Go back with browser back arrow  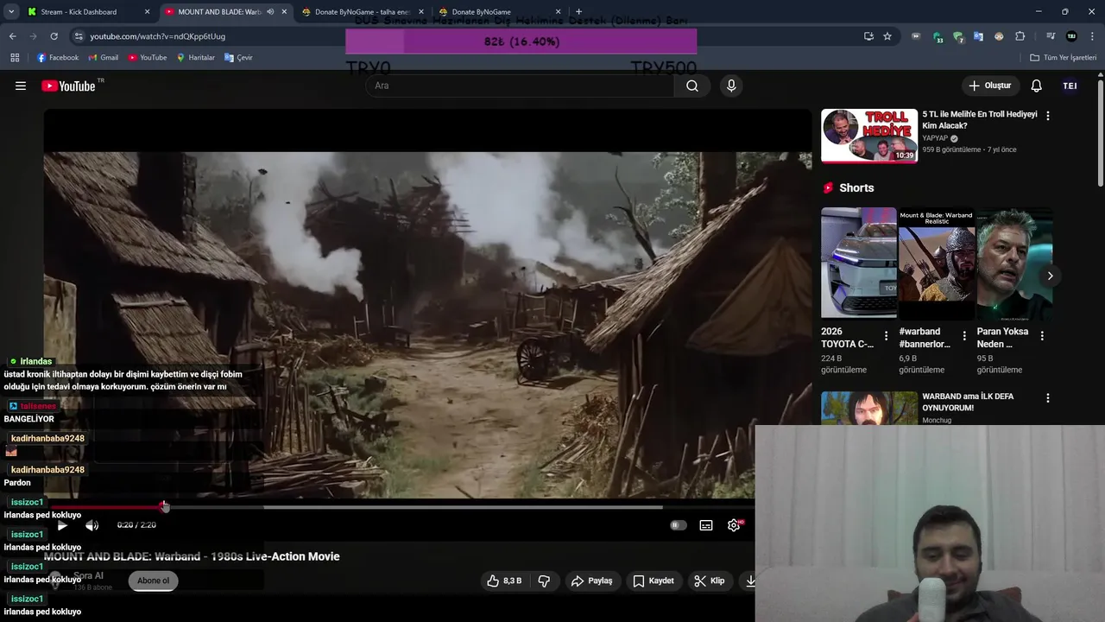(x=12, y=36)
